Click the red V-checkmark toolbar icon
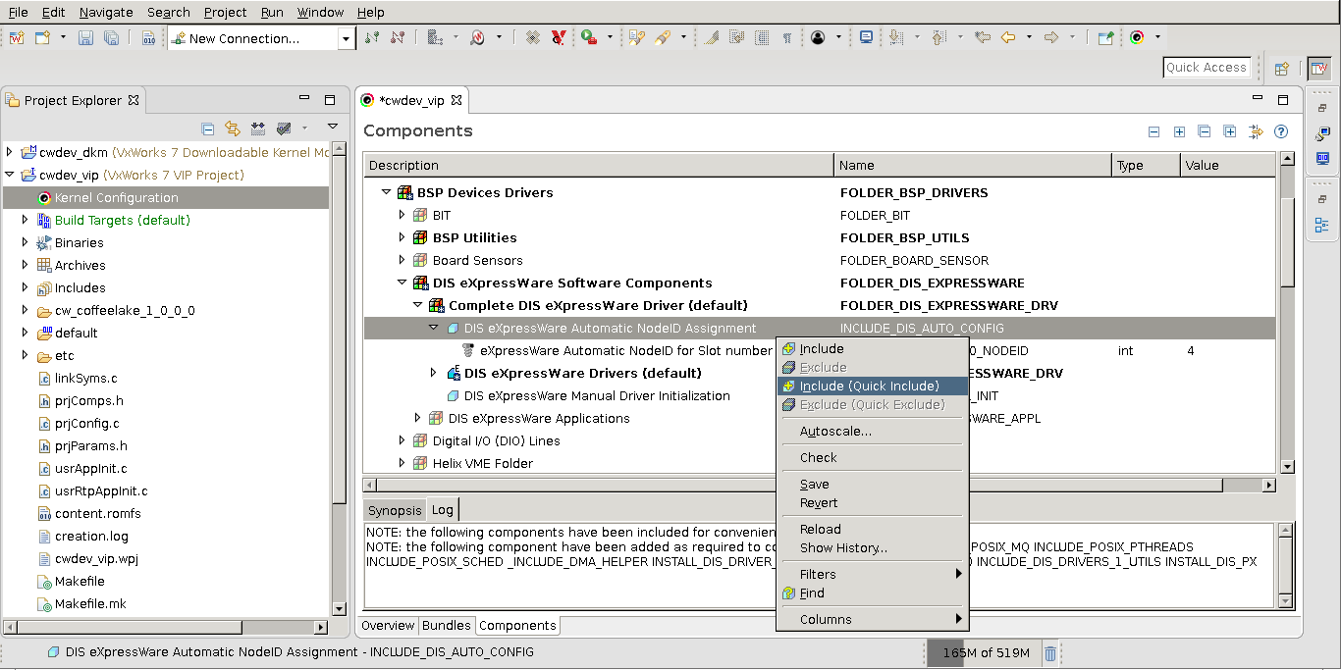The image size is (1341, 670). click(558, 38)
